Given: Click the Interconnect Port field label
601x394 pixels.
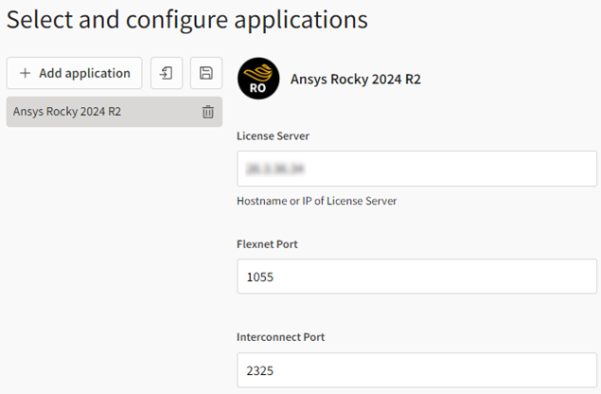Looking at the screenshot, I should click(x=280, y=337).
